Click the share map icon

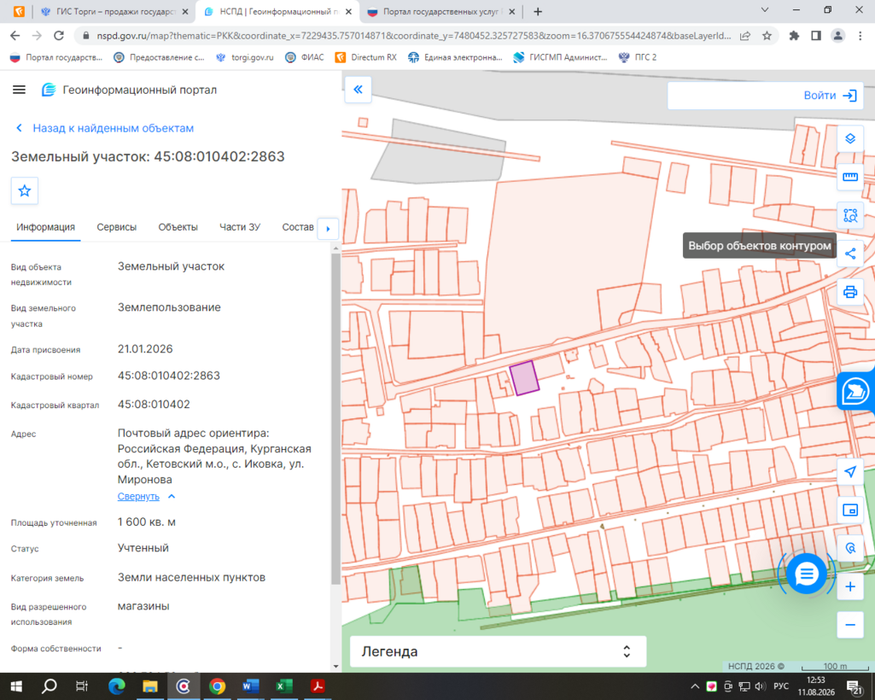pyautogui.click(x=850, y=254)
